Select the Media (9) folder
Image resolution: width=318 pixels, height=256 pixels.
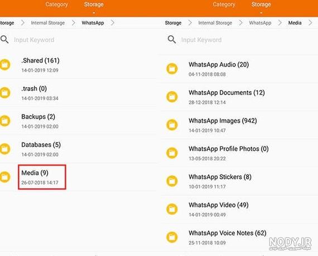point(42,177)
